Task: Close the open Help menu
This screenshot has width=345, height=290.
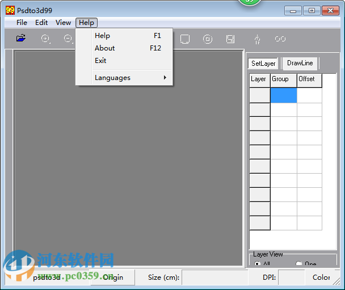Action: coord(86,23)
